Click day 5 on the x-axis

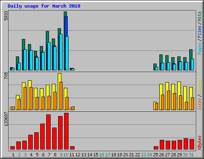pyautogui.click(x=37, y=155)
